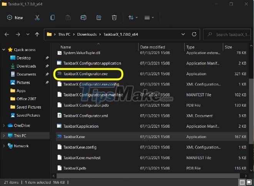Screen dimensions: 254x186
Task: Select TaskbarX.exe file row
Action: click(x=152, y=137)
